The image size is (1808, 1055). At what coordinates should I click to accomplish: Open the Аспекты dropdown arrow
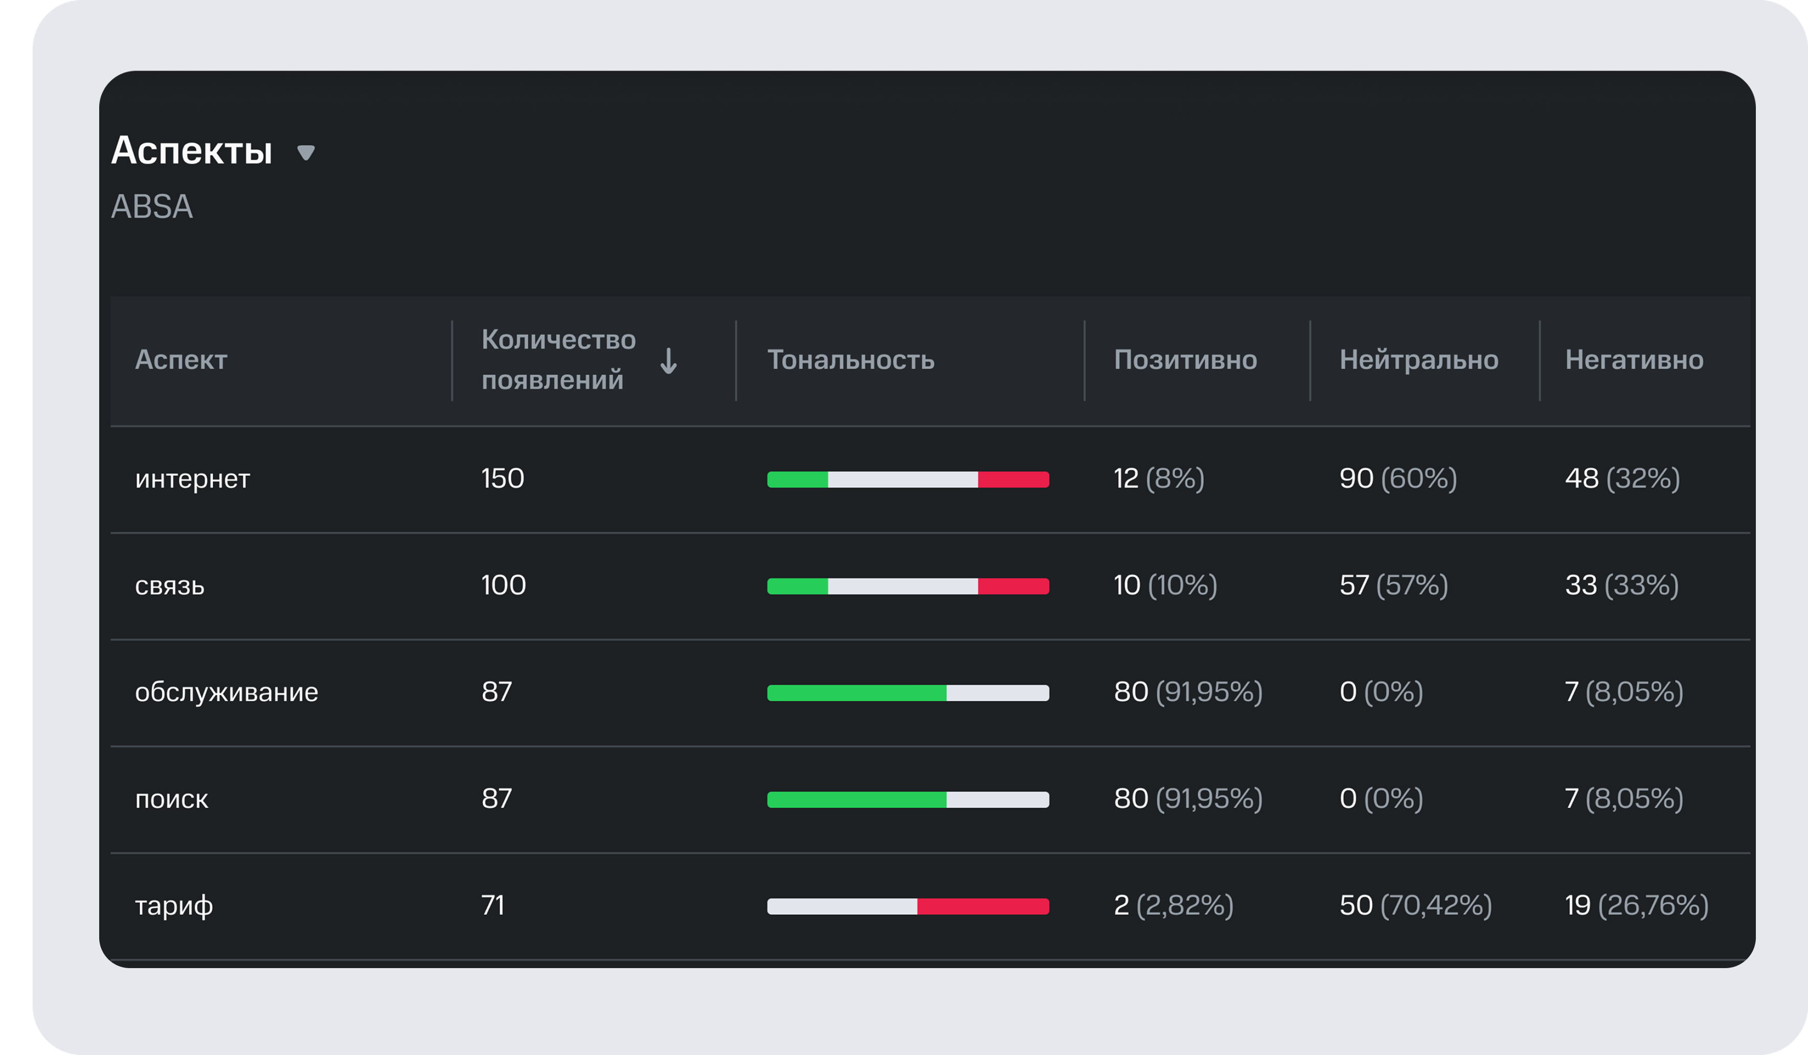pyautogui.click(x=306, y=152)
